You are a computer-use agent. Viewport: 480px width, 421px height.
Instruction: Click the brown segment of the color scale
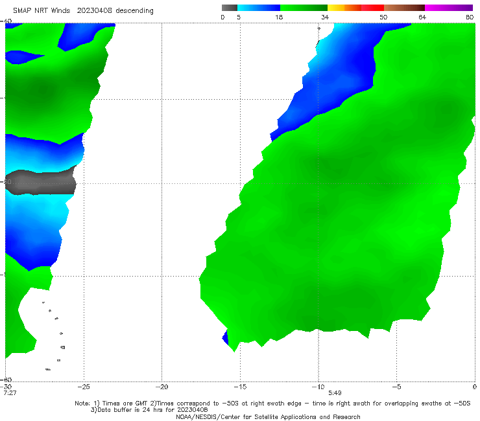(404, 8)
